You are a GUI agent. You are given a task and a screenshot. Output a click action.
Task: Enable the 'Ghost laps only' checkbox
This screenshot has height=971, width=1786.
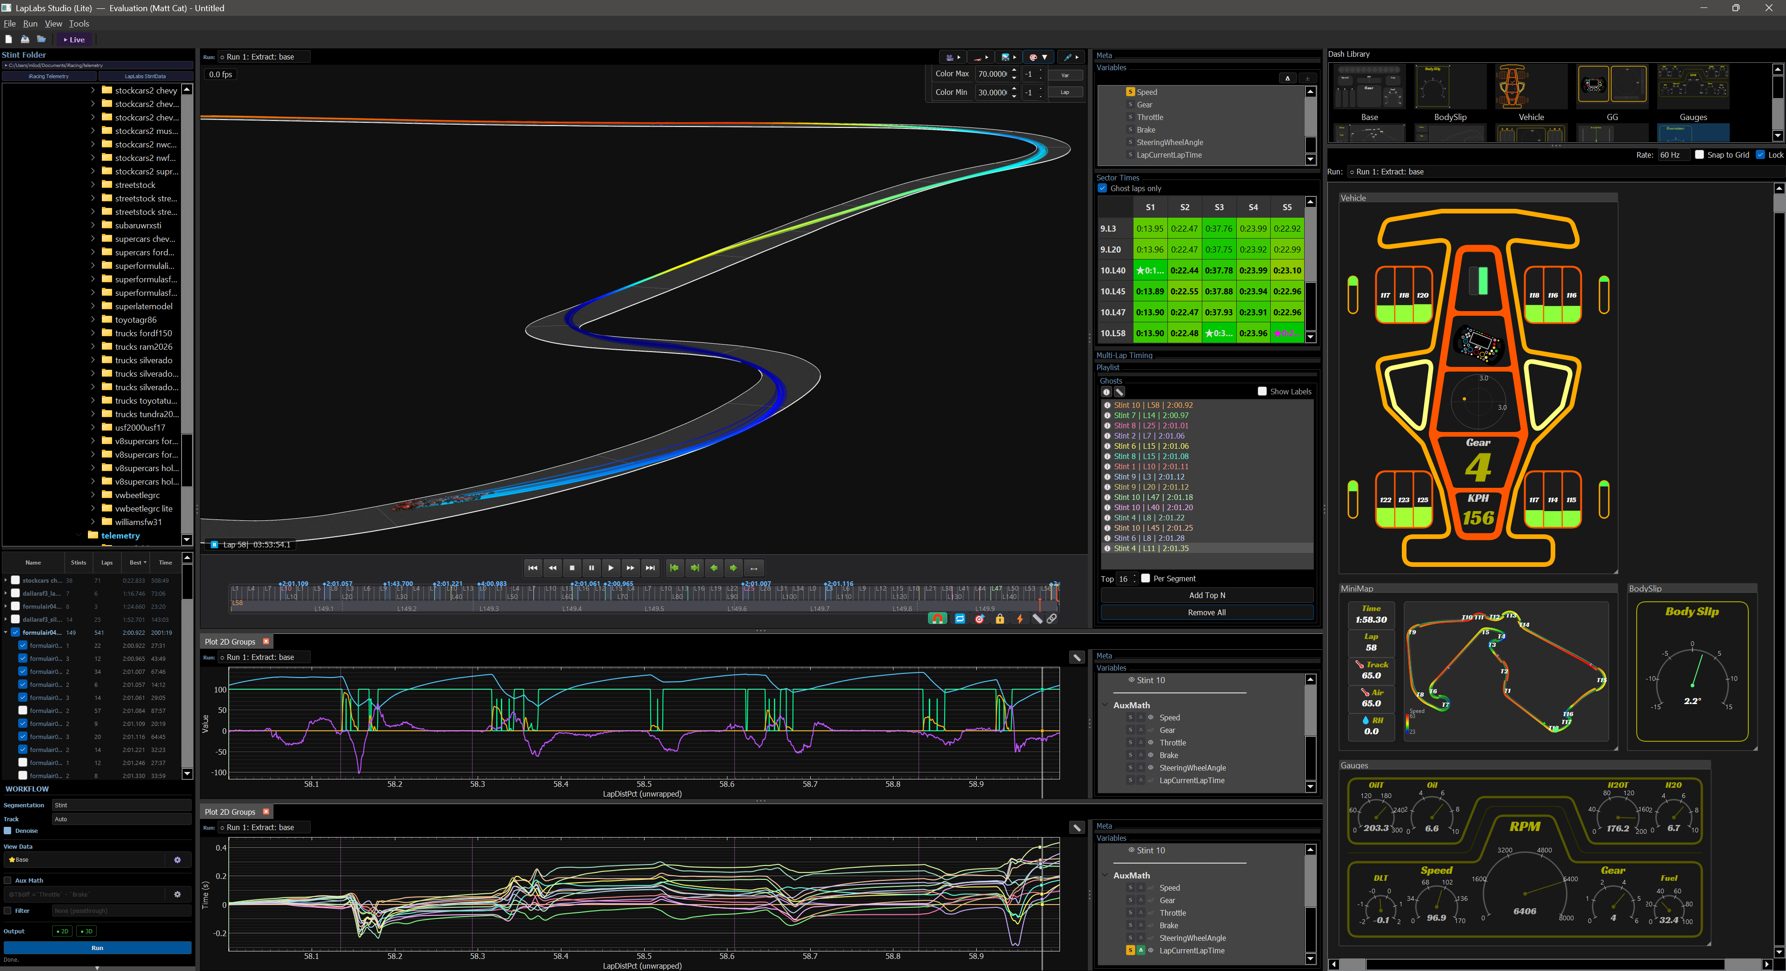(x=1103, y=188)
